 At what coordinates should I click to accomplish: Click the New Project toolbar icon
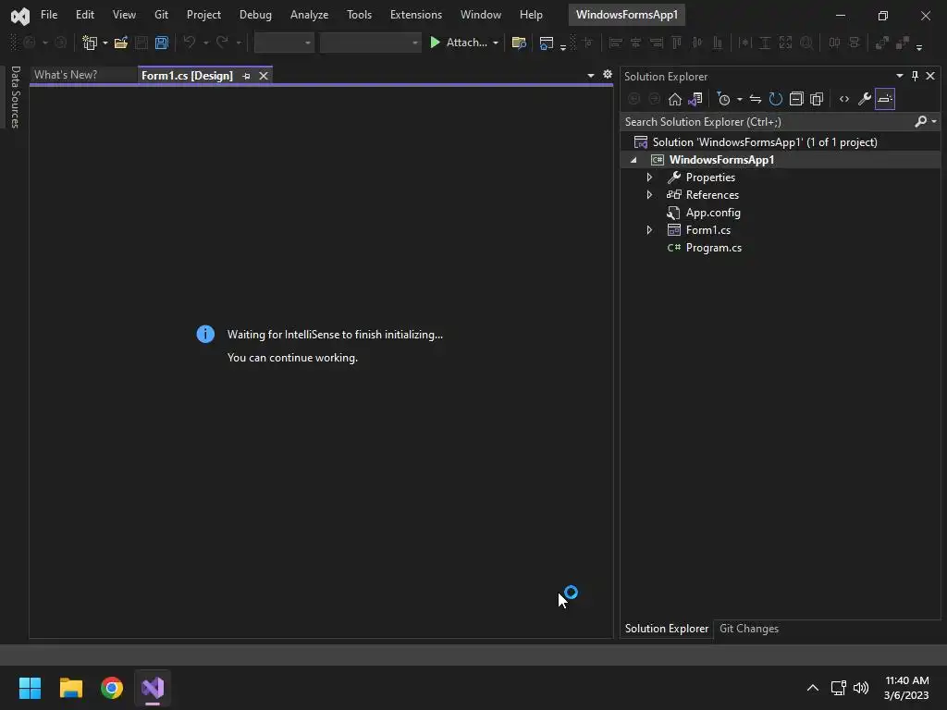(90, 43)
